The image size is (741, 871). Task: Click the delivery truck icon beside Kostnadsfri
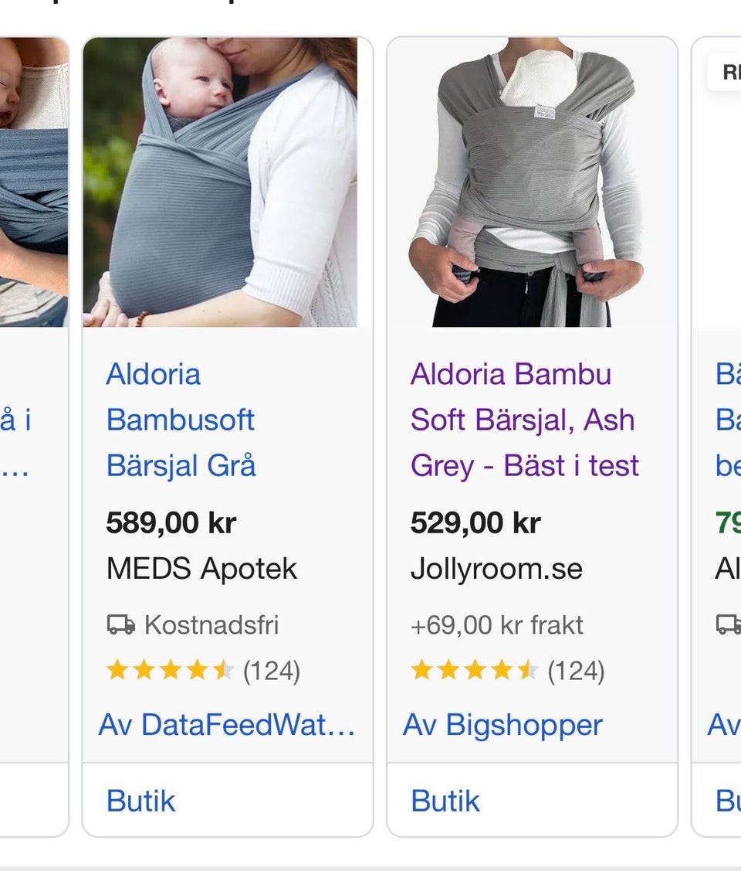(x=120, y=624)
